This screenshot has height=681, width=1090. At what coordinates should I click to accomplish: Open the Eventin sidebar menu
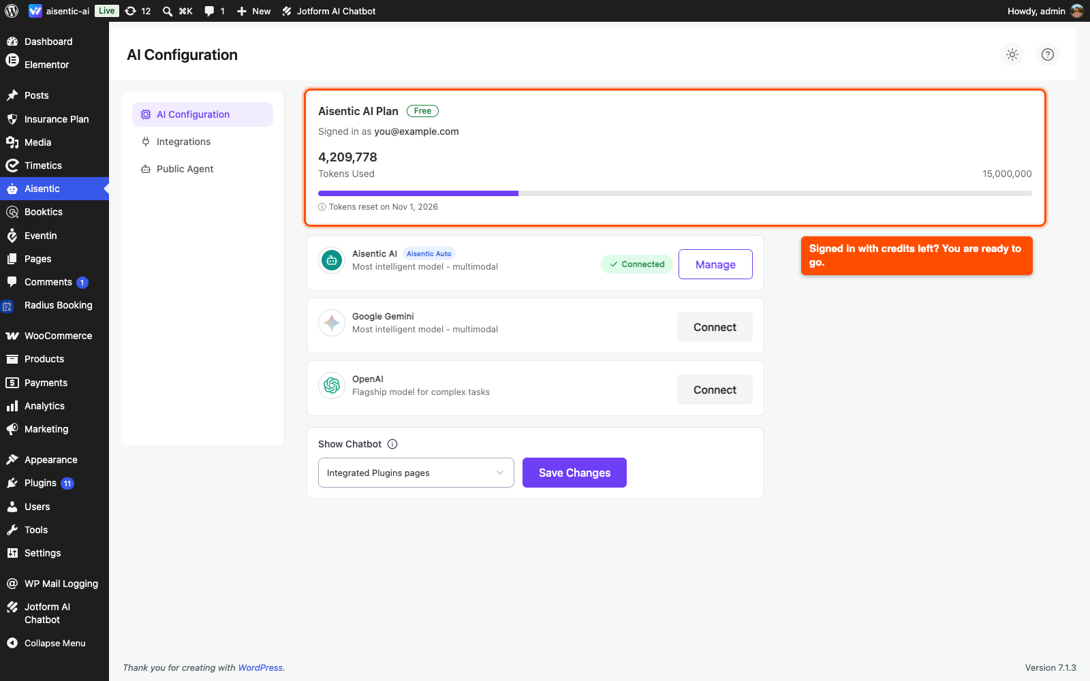(x=54, y=236)
